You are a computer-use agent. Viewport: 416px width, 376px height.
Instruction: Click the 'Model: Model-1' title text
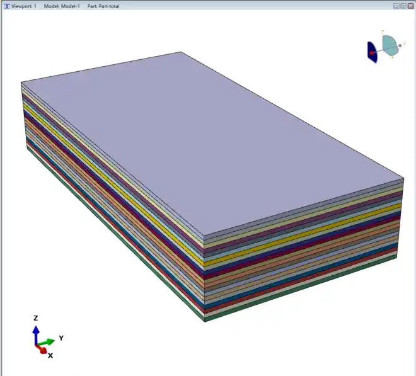pos(62,6)
